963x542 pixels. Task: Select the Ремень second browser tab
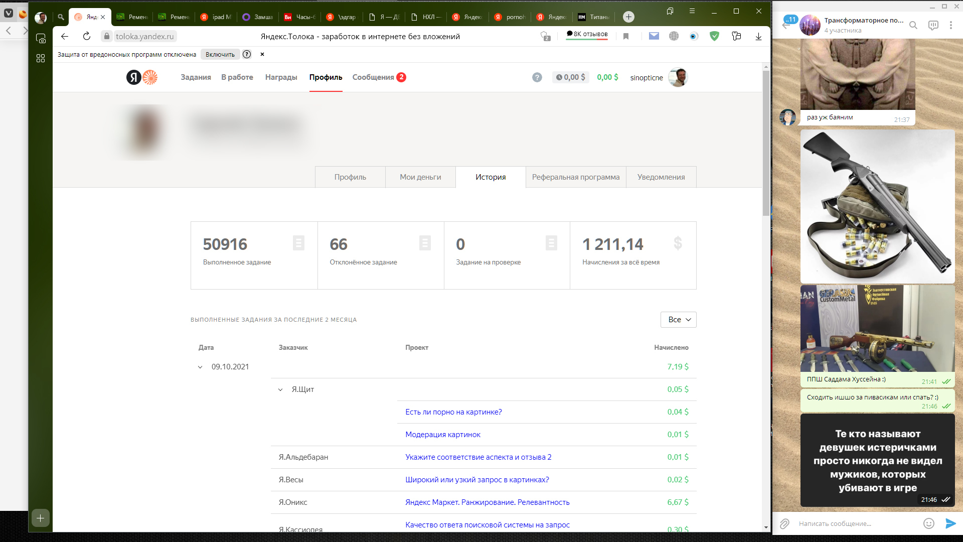tap(174, 17)
